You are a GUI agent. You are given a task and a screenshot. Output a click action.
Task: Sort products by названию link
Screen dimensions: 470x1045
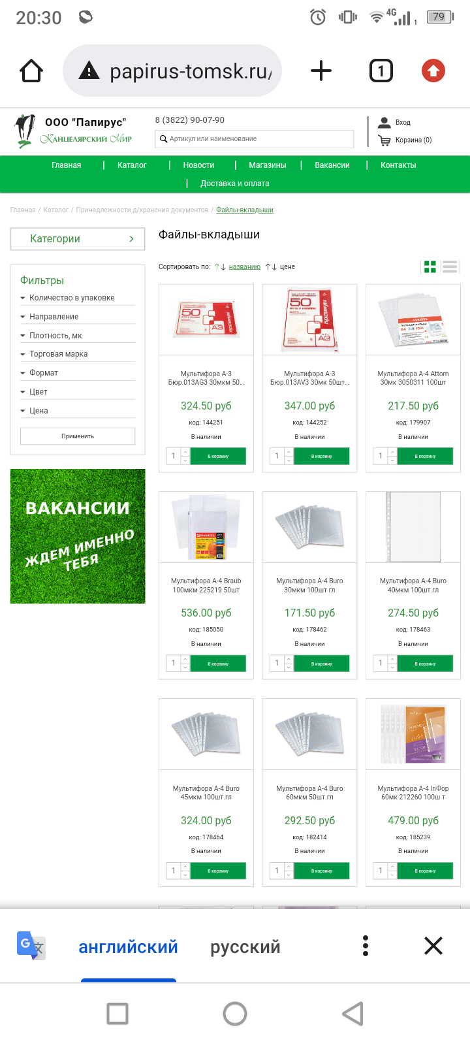245,267
